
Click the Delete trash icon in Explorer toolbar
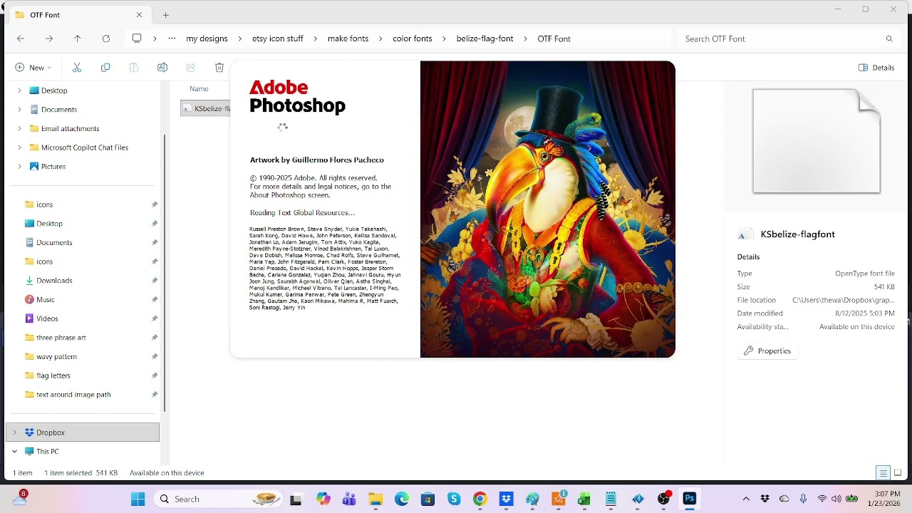(219, 68)
